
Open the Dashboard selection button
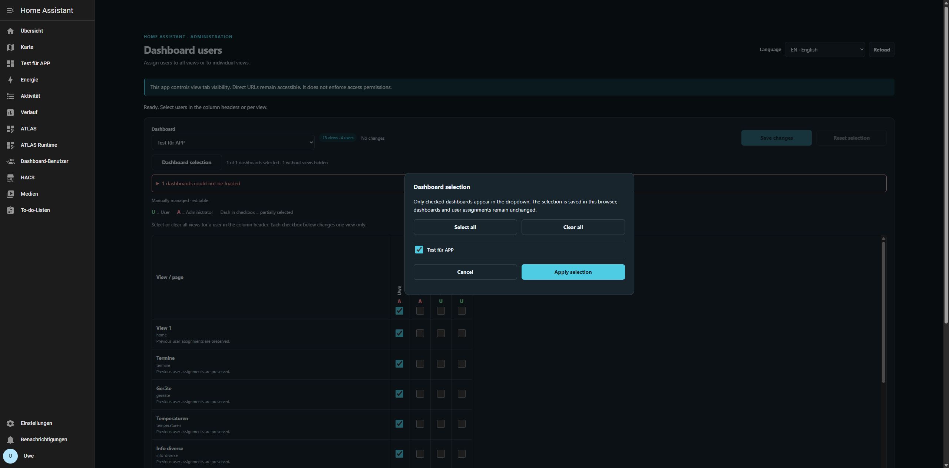point(187,162)
